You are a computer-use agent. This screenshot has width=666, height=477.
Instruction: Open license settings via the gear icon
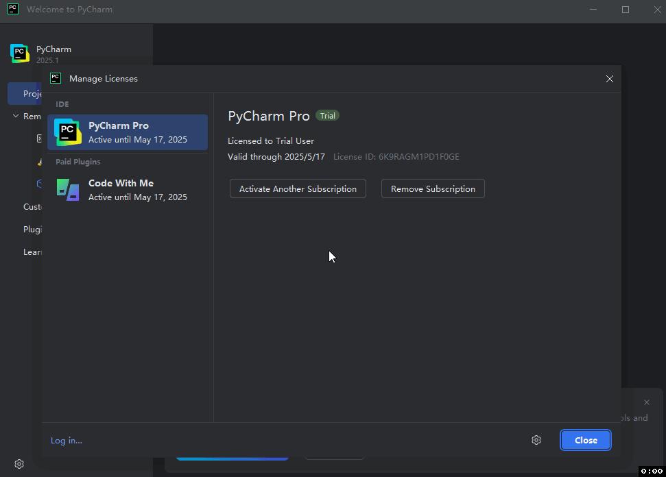click(536, 440)
